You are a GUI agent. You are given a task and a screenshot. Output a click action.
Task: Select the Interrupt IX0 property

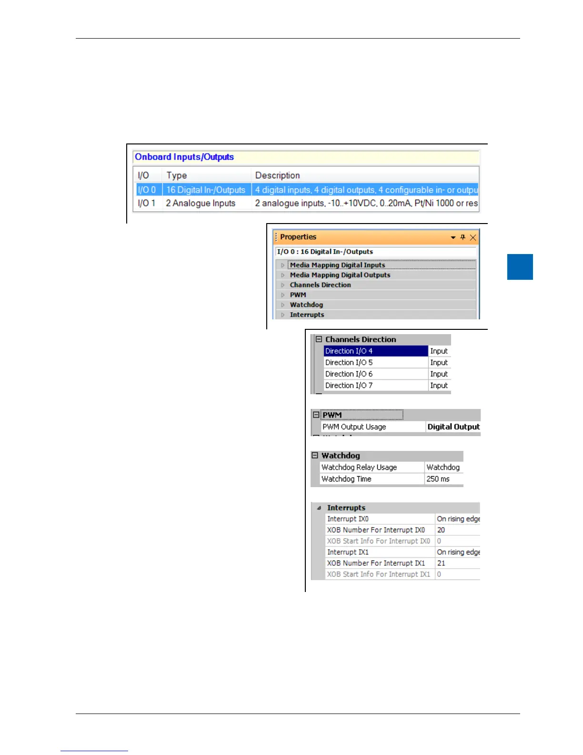point(380,519)
